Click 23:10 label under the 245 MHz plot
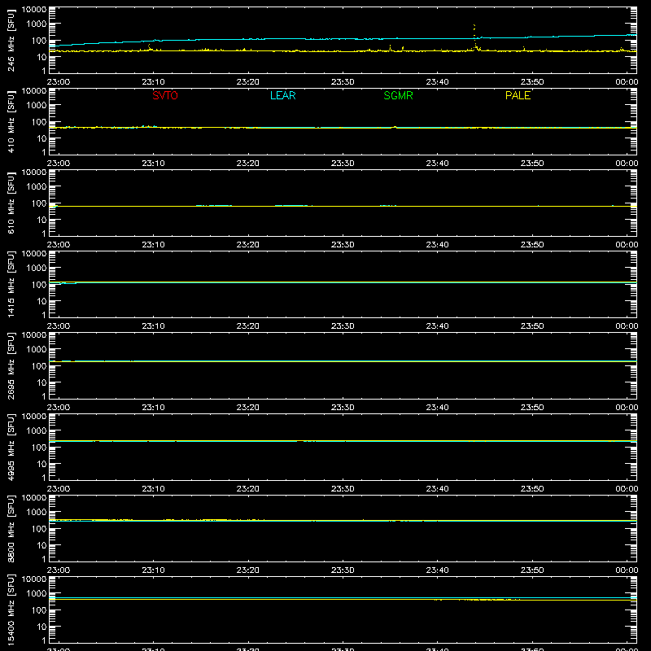The width and height of the screenshot is (651, 651). 153,82
